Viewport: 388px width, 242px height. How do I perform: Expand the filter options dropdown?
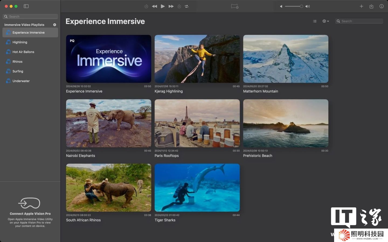coord(325,21)
